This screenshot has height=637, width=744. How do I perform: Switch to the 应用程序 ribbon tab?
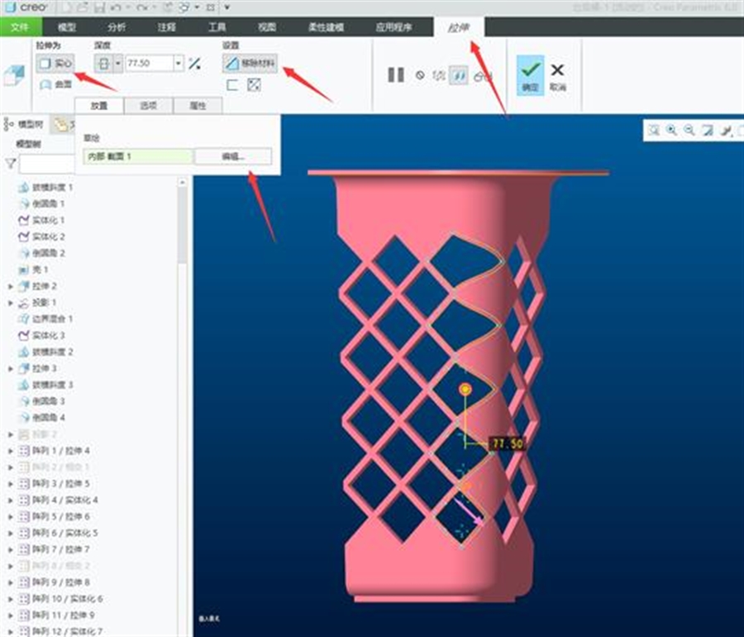tap(393, 27)
